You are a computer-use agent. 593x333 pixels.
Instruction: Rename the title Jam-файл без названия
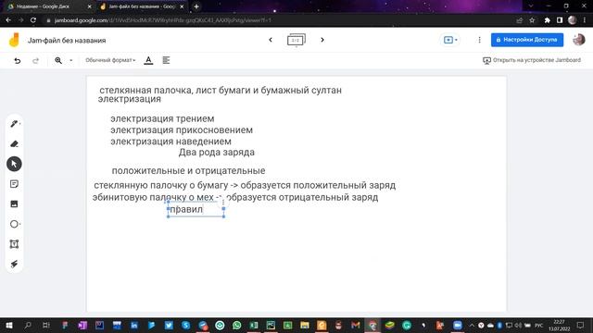(x=67, y=41)
